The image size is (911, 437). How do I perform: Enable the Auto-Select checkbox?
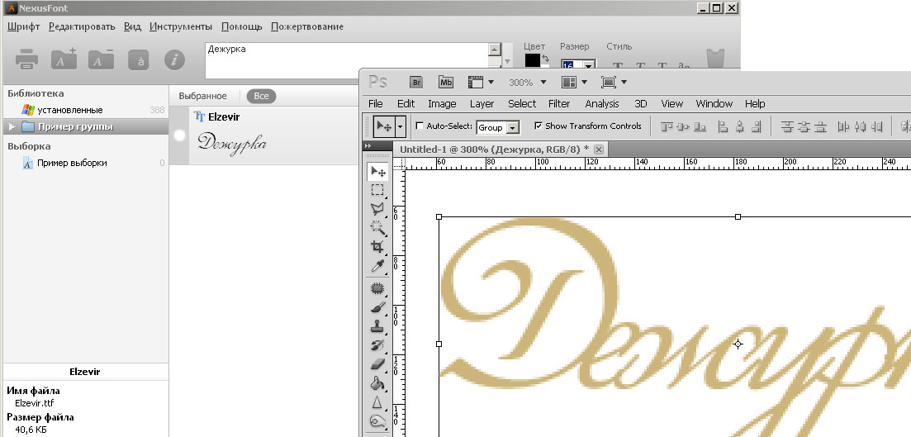tap(420, 126)
